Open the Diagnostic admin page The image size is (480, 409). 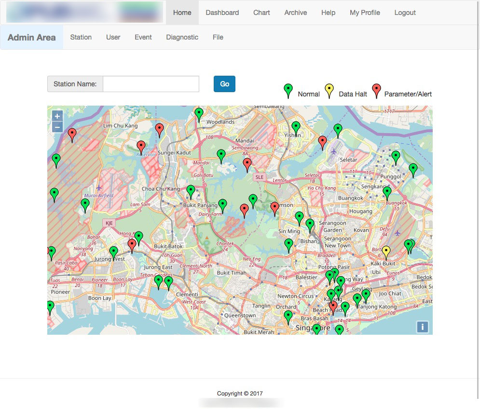click(182, 37)
